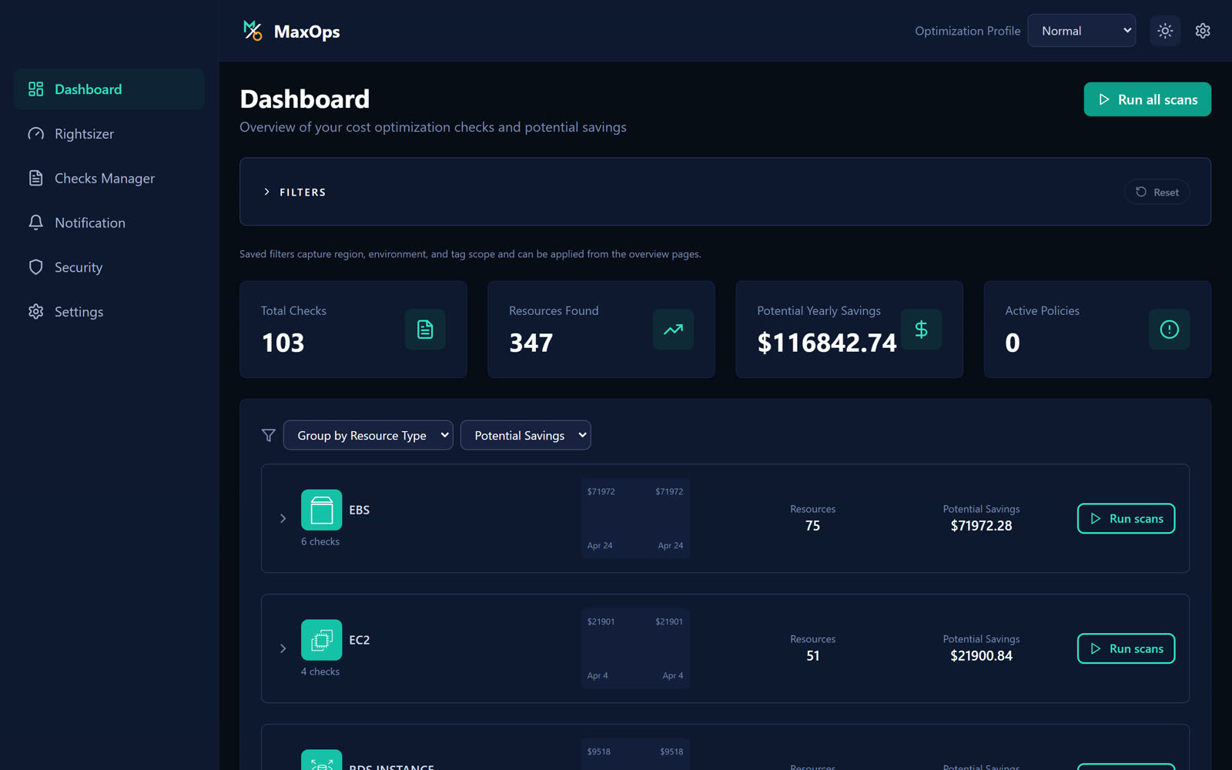Click the Resources Found value 347
Screen dimensions: 1232x770
click(531, 343)
